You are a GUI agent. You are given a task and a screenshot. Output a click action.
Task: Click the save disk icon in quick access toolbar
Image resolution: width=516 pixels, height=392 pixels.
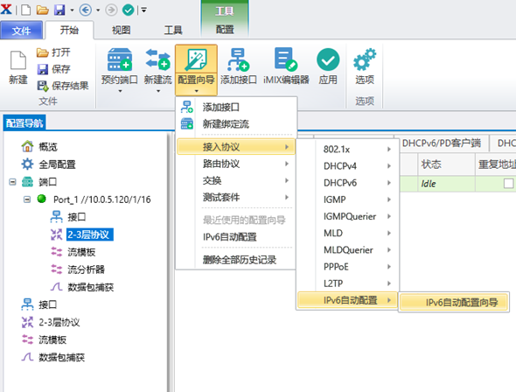pyautogui.click(x=59, y=10)
